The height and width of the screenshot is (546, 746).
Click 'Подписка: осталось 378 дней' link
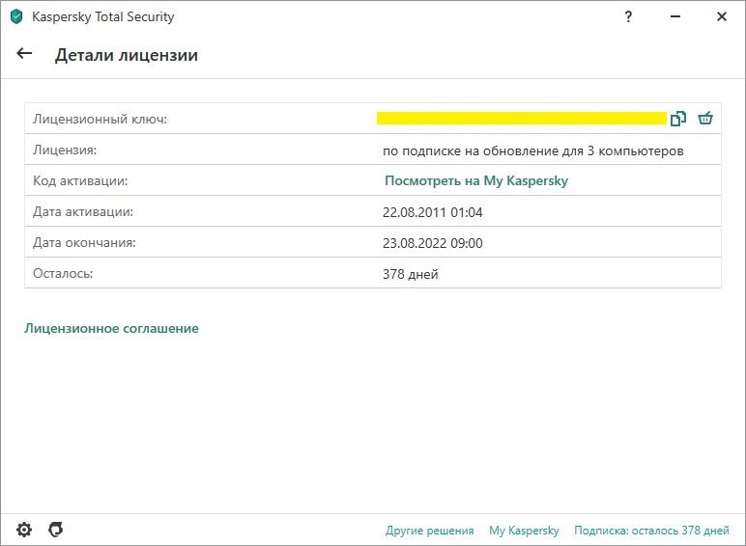tap(651, 531)
